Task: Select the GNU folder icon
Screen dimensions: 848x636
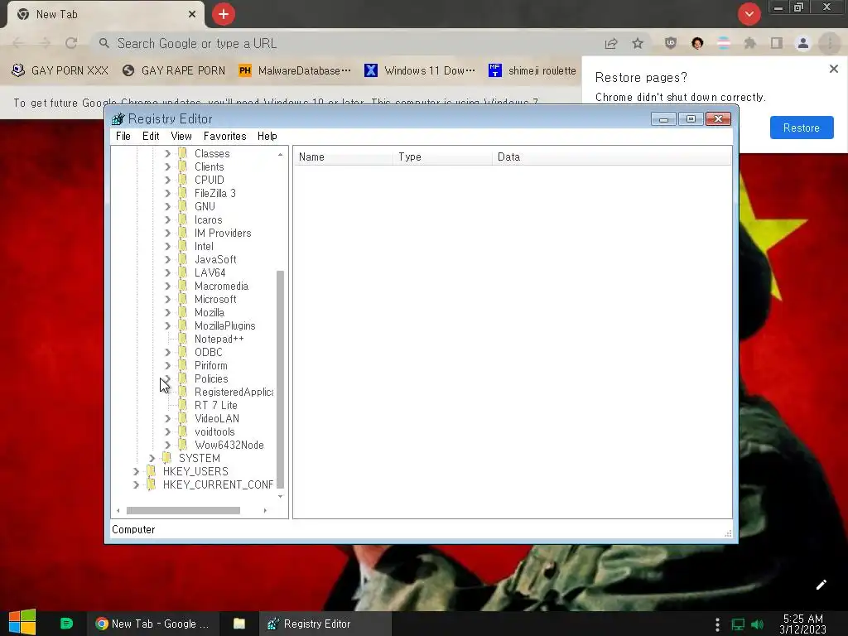Action: click(183, 206)
